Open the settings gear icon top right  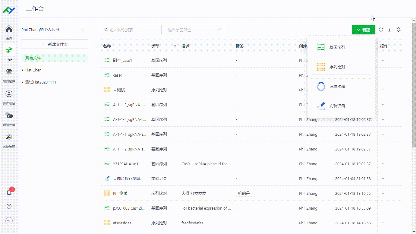click(x=399, y=30)
